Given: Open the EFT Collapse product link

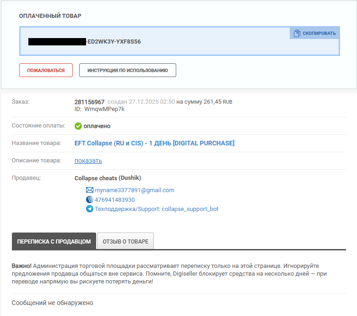Looking at the screenshot, I should tap(154, 143).
